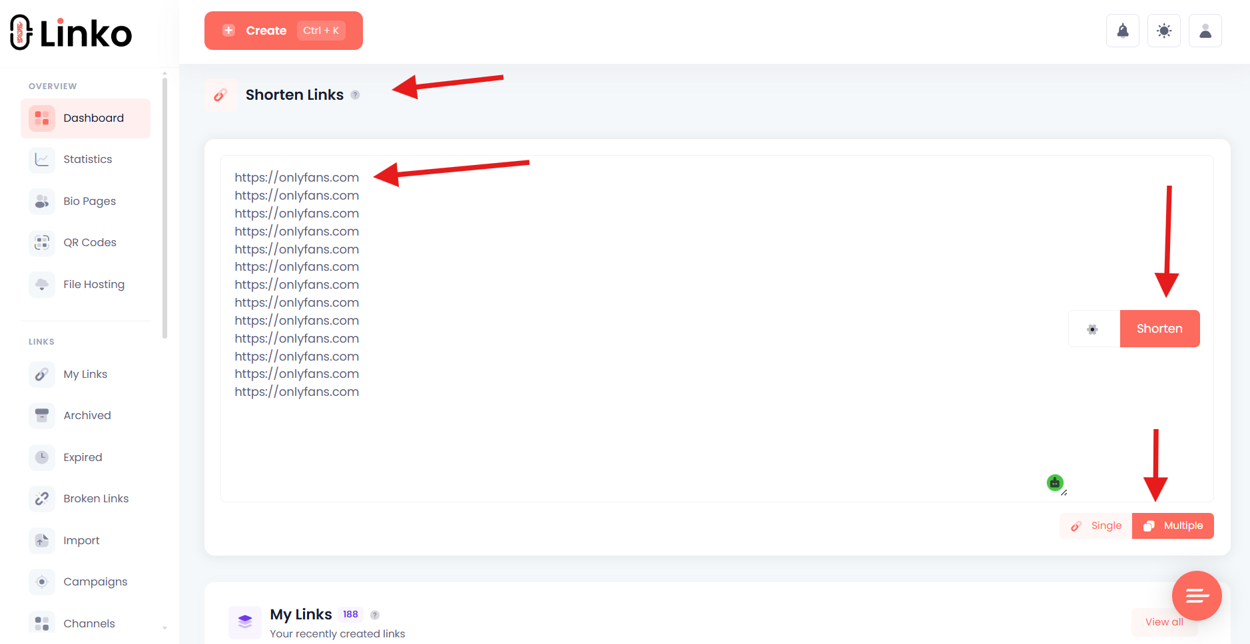Click the Shorten Links help question icon
The width and height of the screenshot is (1250, 644).
[356, 95]
